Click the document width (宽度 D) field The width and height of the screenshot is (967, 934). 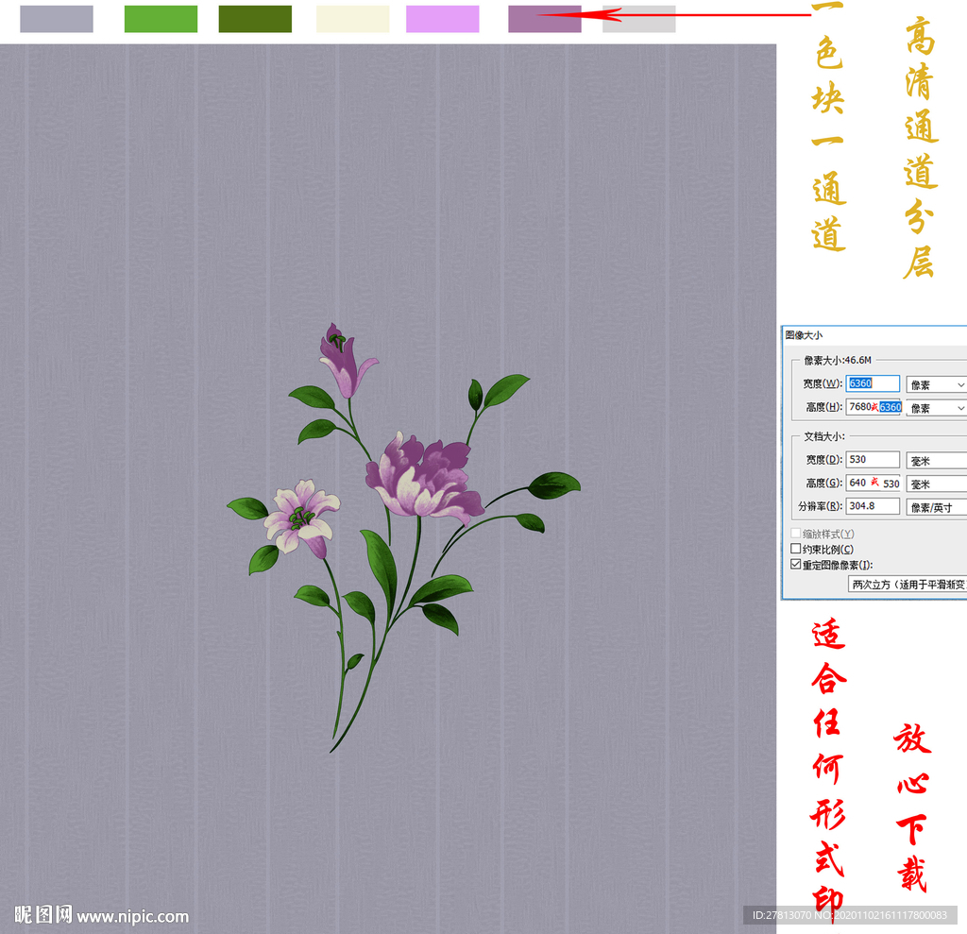pos(873,460)
